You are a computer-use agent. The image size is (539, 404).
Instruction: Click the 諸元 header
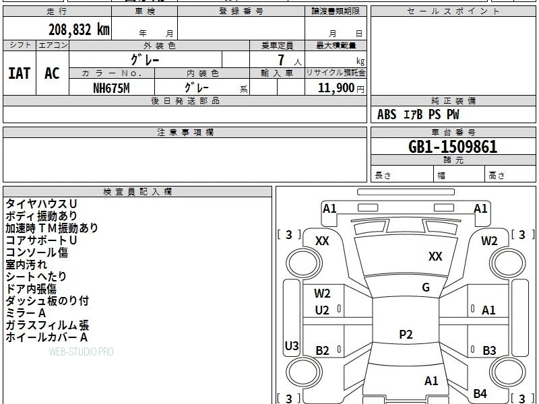click(x=453, y=160)
